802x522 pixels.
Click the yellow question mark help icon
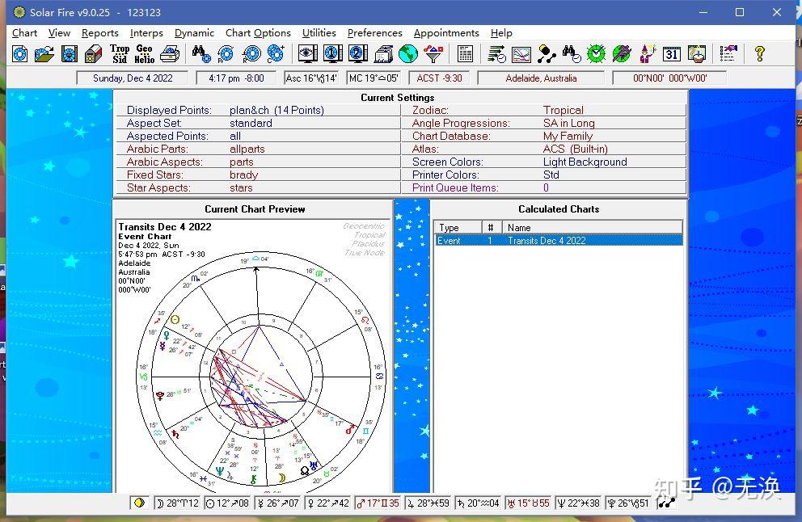759,53
